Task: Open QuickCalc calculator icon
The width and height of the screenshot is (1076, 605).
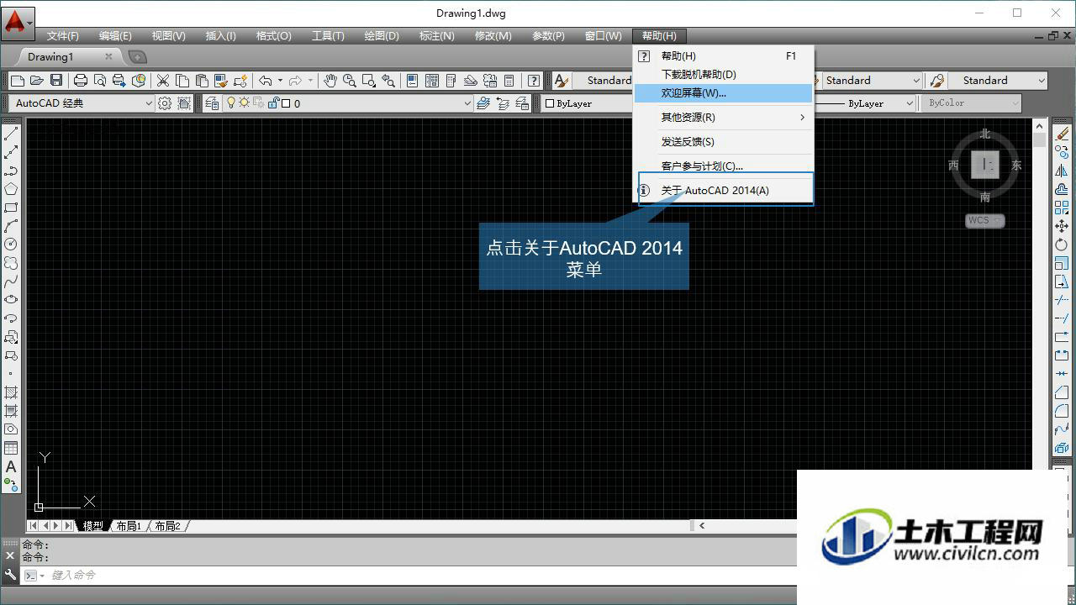Action: [x=509, y=81]
